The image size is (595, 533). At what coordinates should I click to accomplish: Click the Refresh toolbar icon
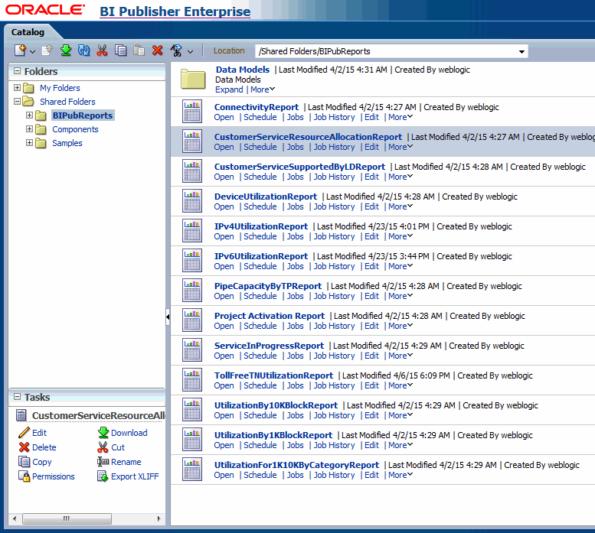click(84, 50)
